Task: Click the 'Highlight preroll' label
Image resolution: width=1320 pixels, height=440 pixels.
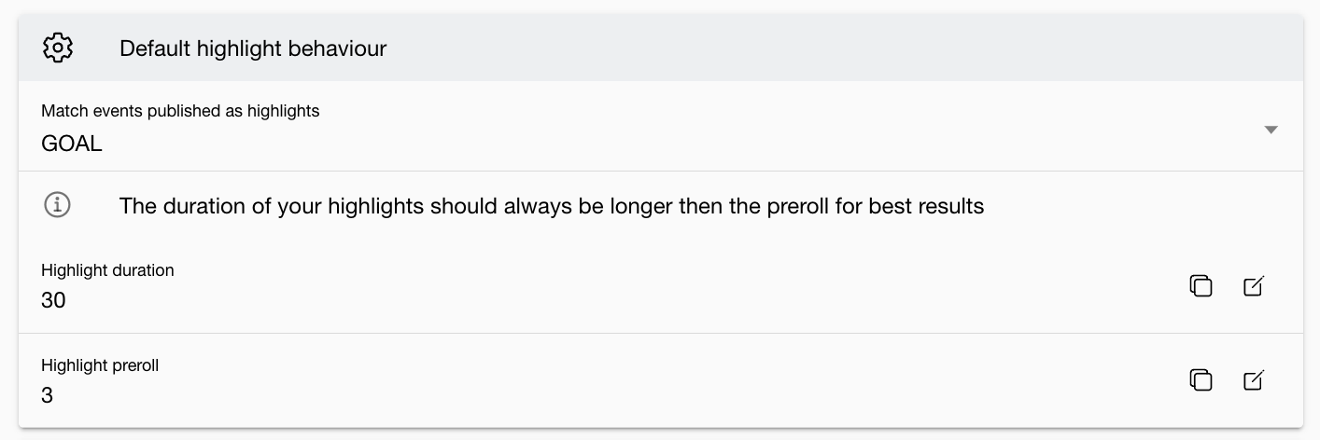Action: [100, 365]
